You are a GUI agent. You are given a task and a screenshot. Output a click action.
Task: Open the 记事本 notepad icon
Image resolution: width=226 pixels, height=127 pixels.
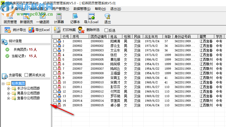click(x=75, y=16)
